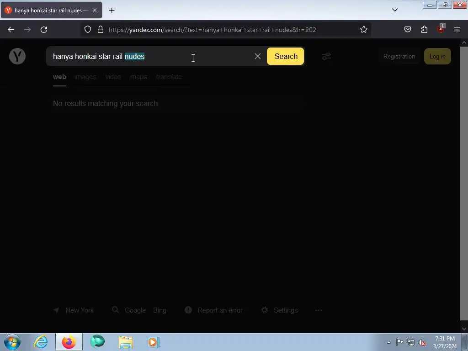This screenshot has width=468, height=351.
Task: Open search filter settings icon
Action: click(326, 56)
